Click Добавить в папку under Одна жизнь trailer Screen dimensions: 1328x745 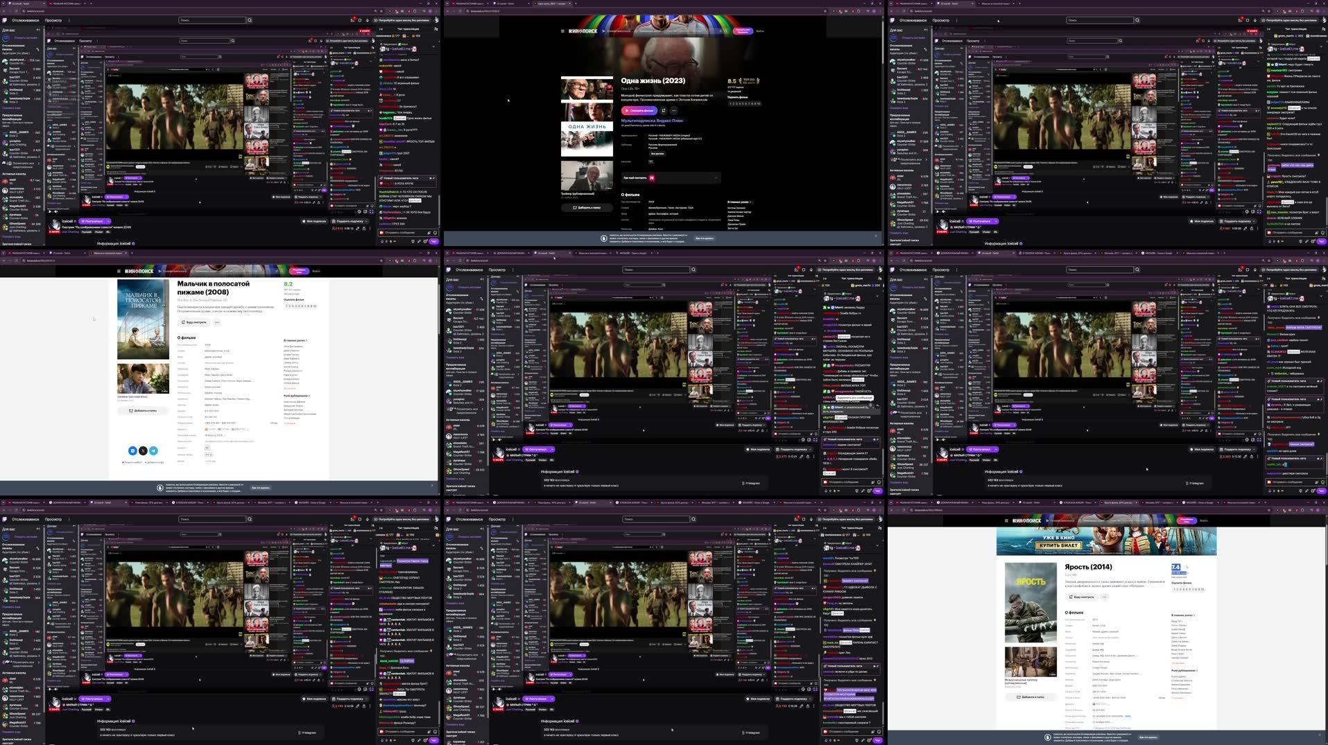point(587,207)
